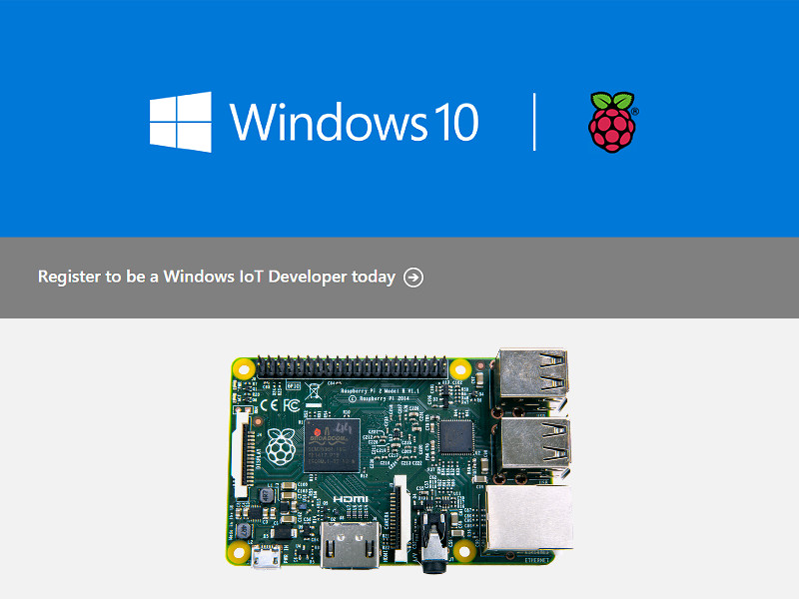Click the Windows 10 wordmark text
This screenshot has width=799, height=599.
(x=355, y=122)
